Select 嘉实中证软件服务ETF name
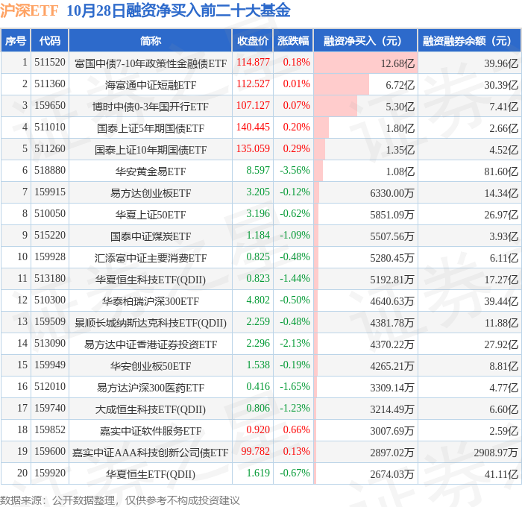 151,431
